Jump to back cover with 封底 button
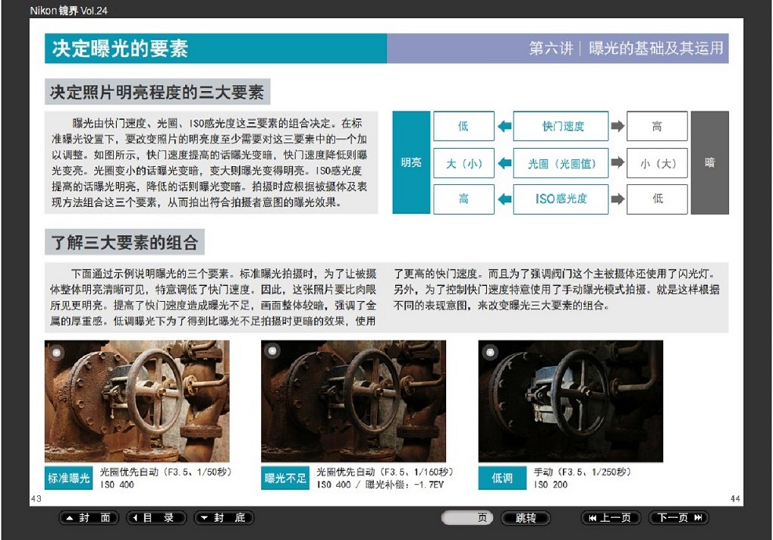The height and width of the screenshot is (540, 773). coord(223,518)
